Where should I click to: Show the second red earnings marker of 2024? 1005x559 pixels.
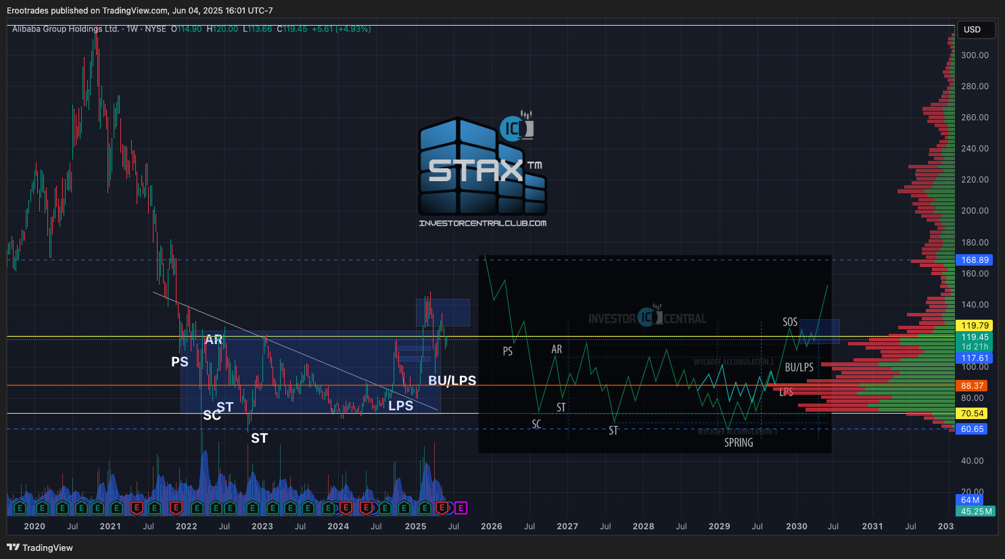click(x=366, y=508)
